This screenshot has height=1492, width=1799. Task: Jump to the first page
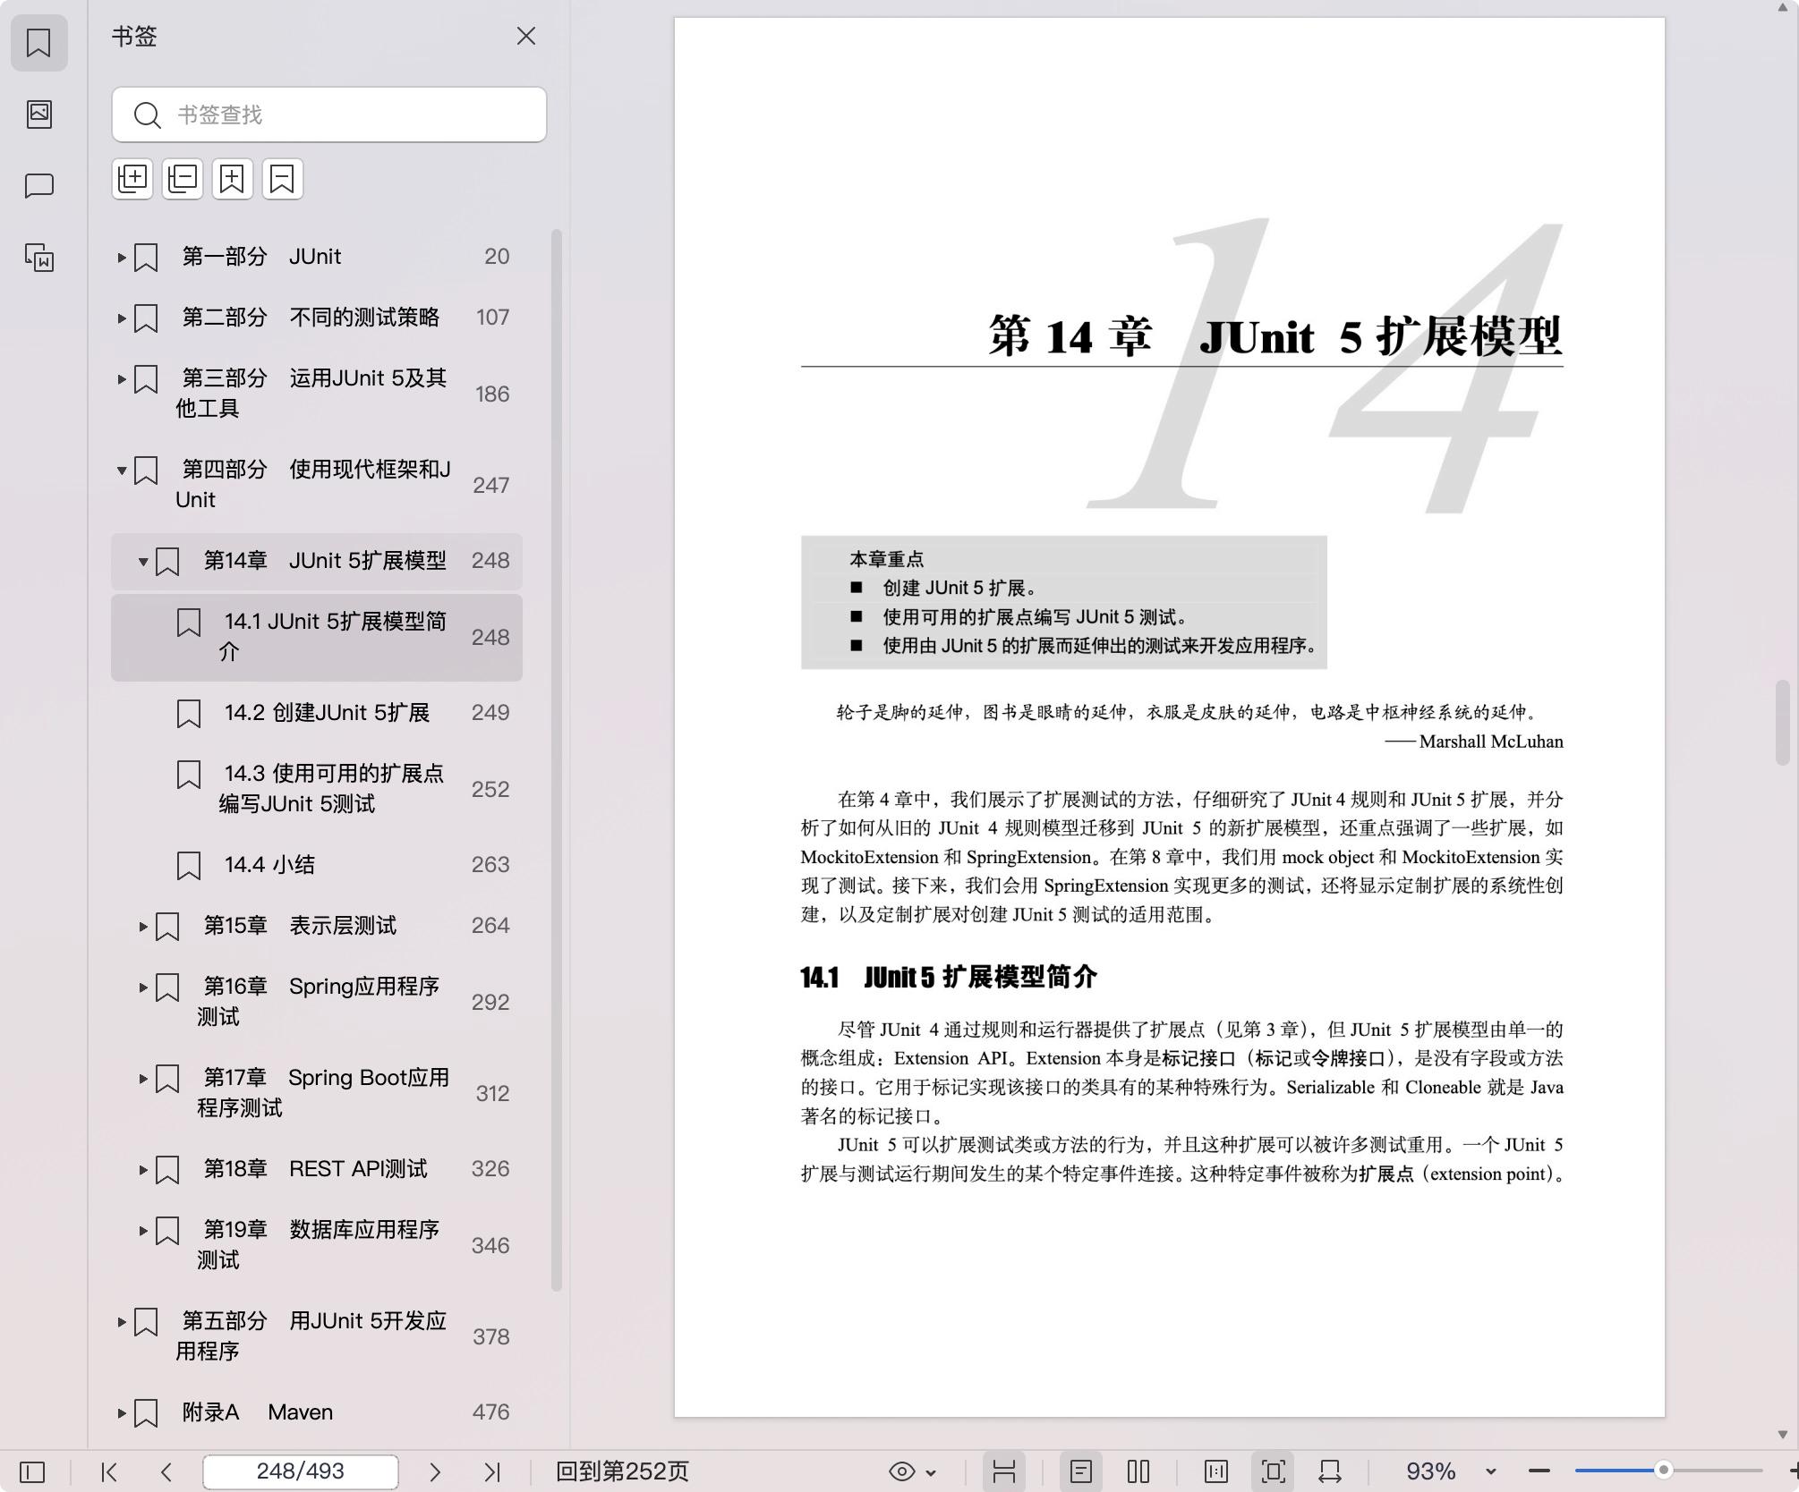[109, 1471]
